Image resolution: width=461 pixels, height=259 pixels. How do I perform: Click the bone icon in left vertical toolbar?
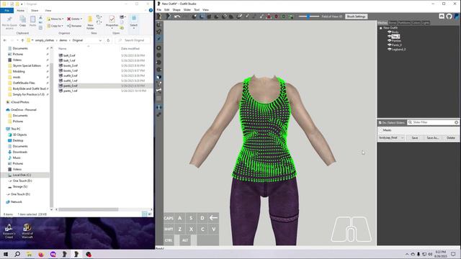tap(158, 90)
